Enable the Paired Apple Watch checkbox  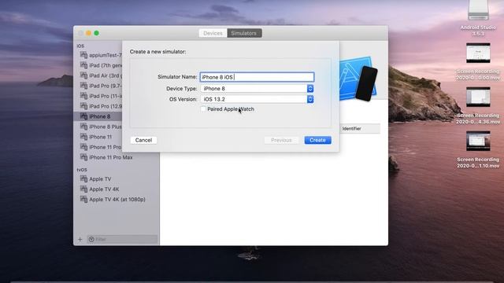[203, 109]
